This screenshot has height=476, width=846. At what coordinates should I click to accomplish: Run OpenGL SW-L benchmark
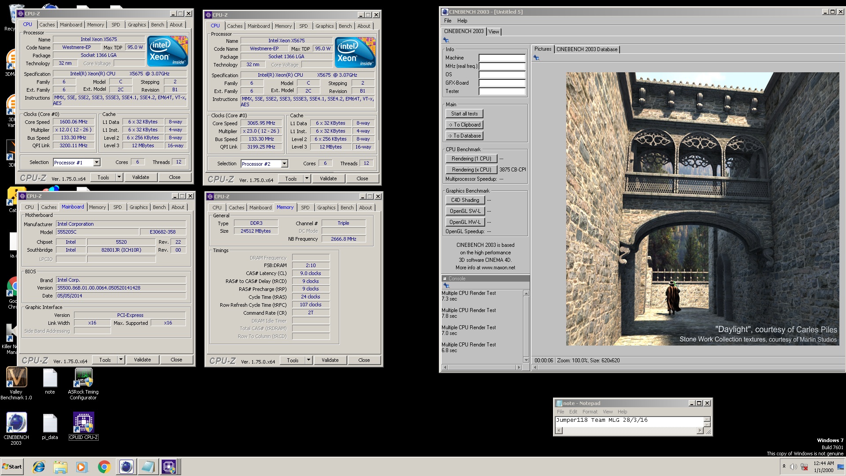click(465, 211)
